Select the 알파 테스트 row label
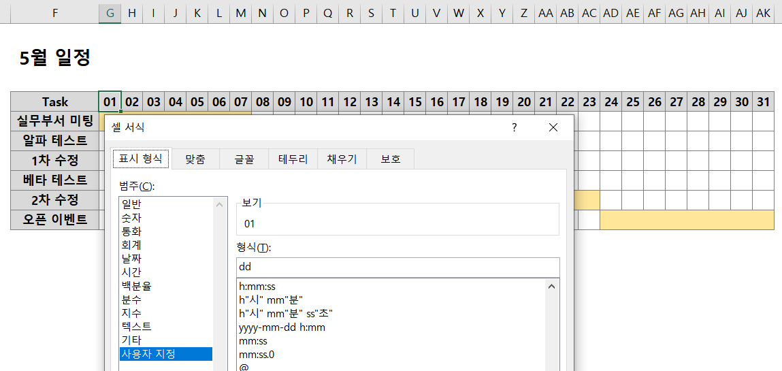782x371 pixels. click(x=55, y=141)
